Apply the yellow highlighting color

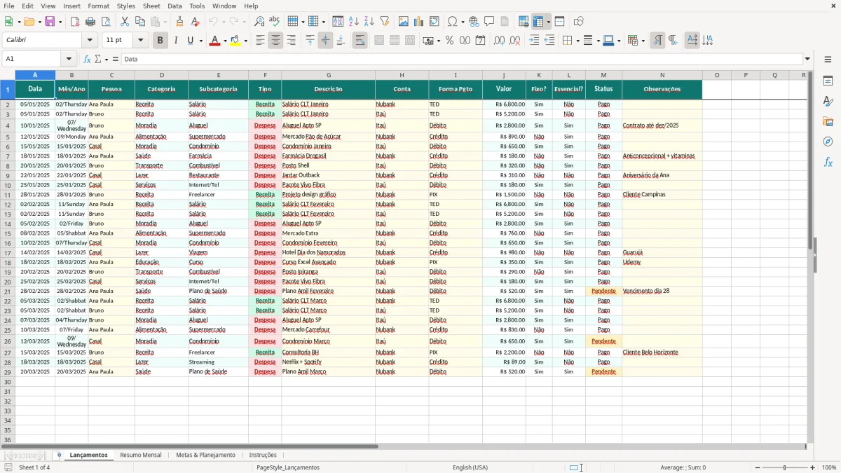(x=235, y=41)
